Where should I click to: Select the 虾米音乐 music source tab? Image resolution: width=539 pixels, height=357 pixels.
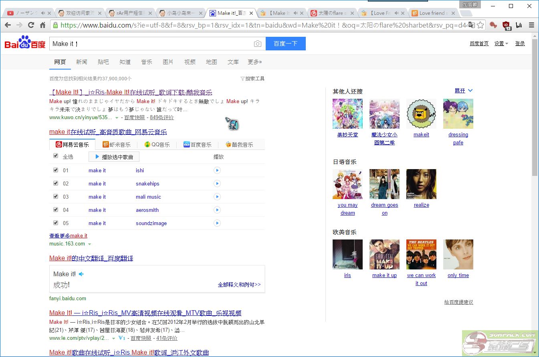pyautogui.click(x=117, y=145)
